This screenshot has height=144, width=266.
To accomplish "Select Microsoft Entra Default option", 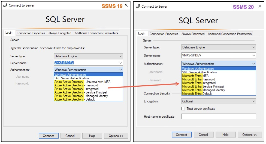I will 219,93.
